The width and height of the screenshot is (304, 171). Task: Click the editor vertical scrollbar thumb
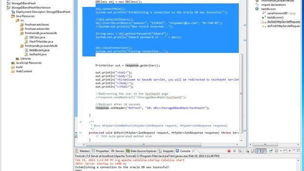click(241, 93)
